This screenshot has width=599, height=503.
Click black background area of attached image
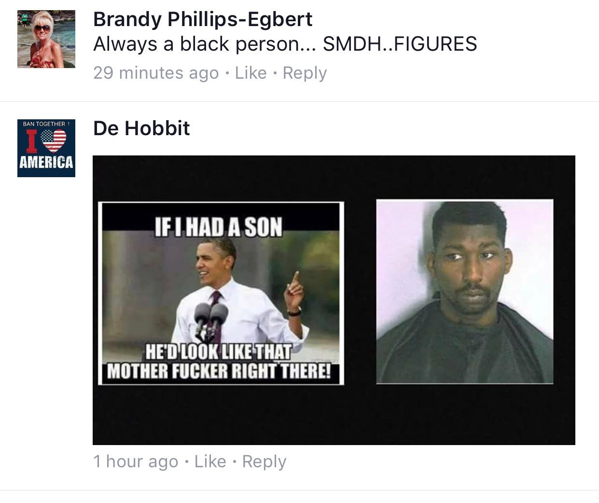[x=333, y=415]
